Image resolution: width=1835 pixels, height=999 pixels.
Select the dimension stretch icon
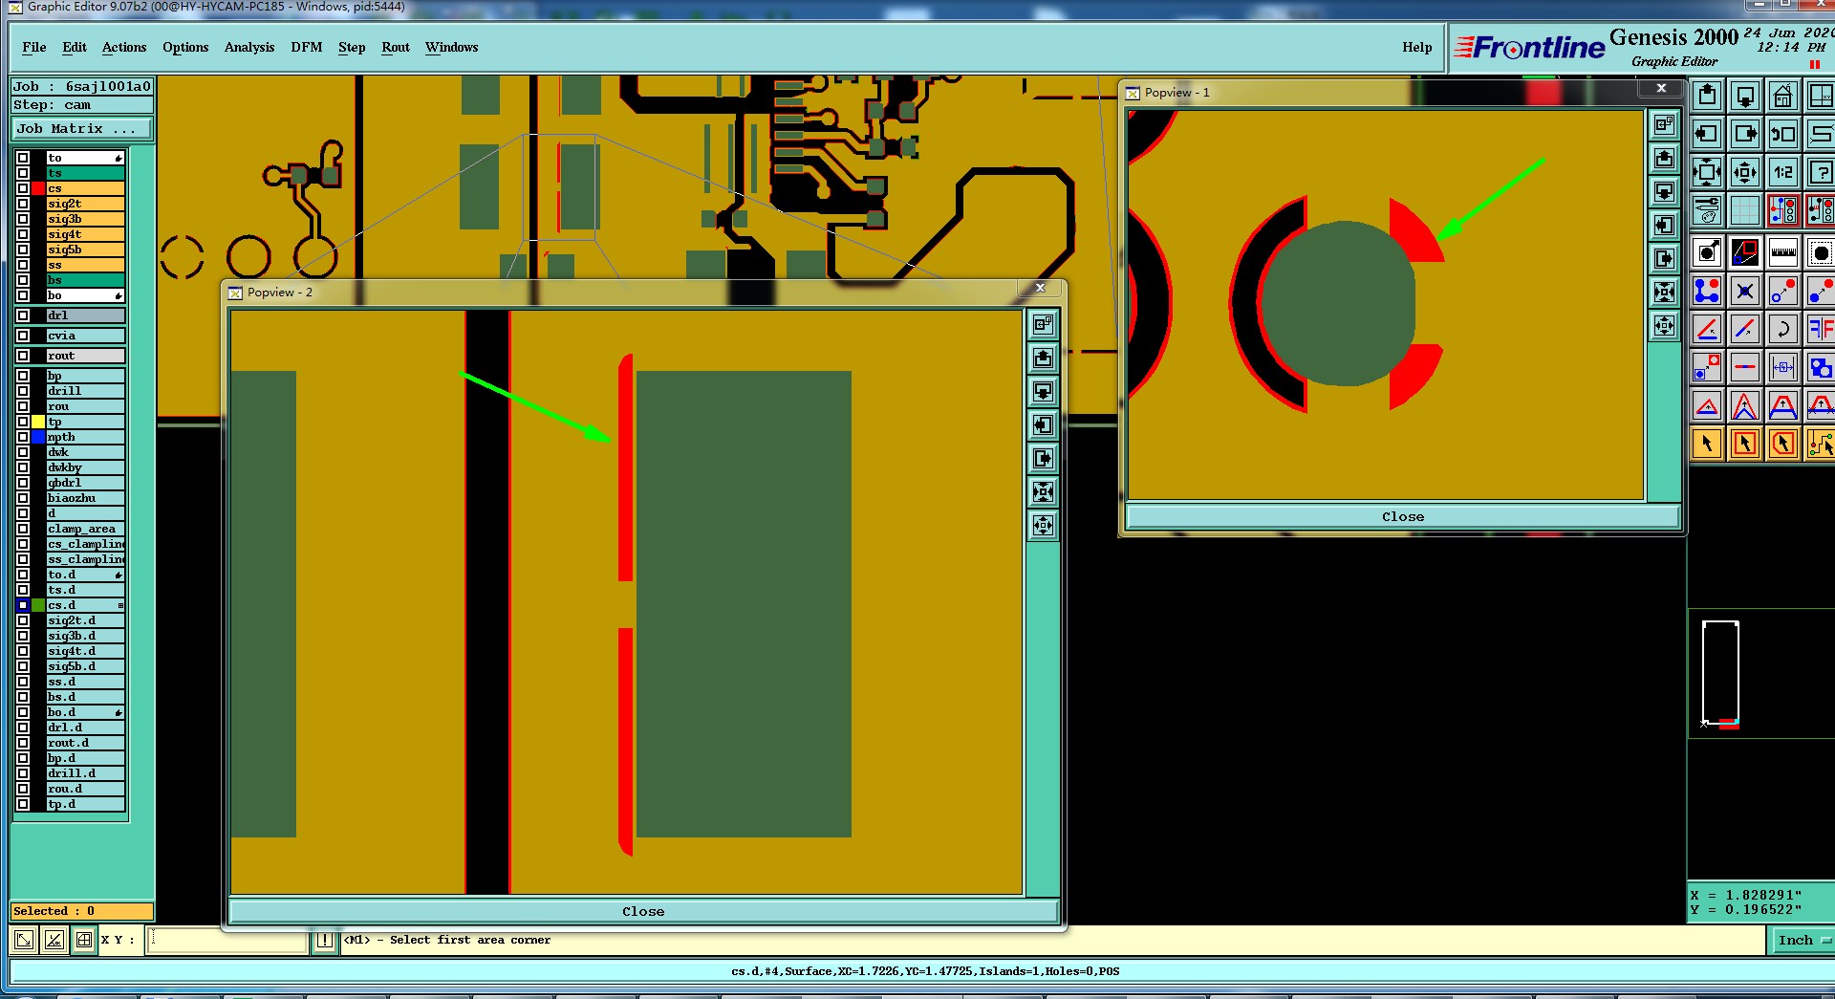tap(1783, 367)
